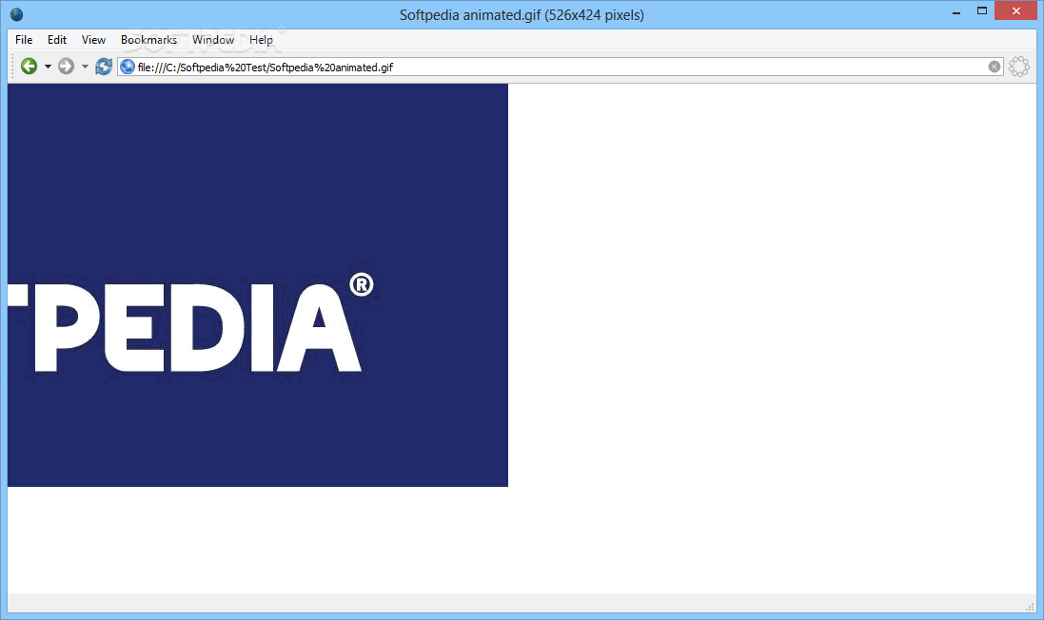Go back with the green Back arrow
The height and width of the screenshot is (620, 1044).
point(29,67)
